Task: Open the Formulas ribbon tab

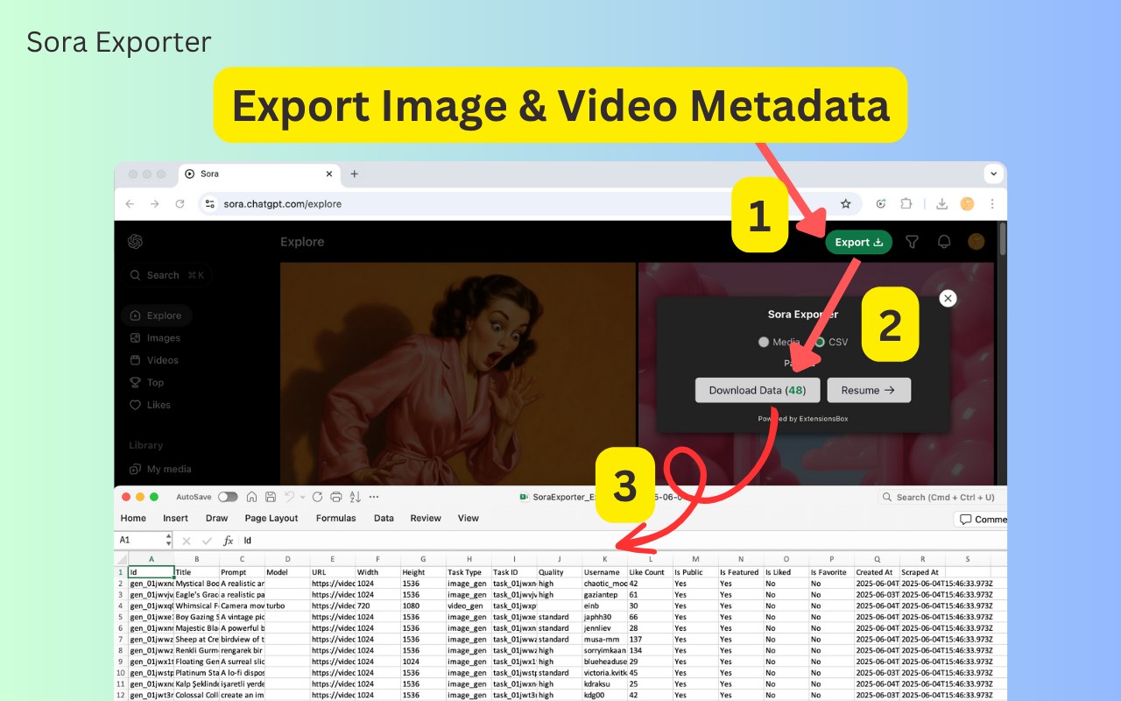Action: click(x=336, y=518)
